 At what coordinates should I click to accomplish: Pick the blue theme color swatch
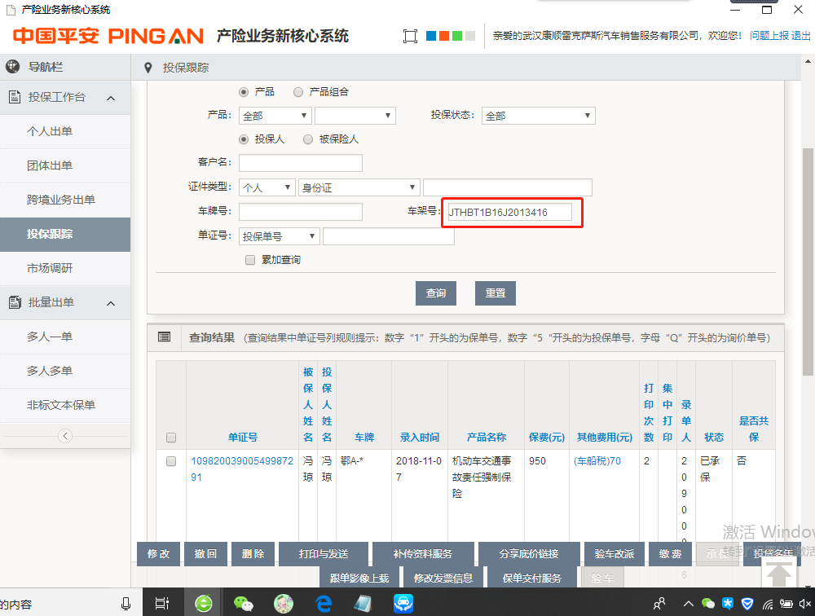coord(431,36)
